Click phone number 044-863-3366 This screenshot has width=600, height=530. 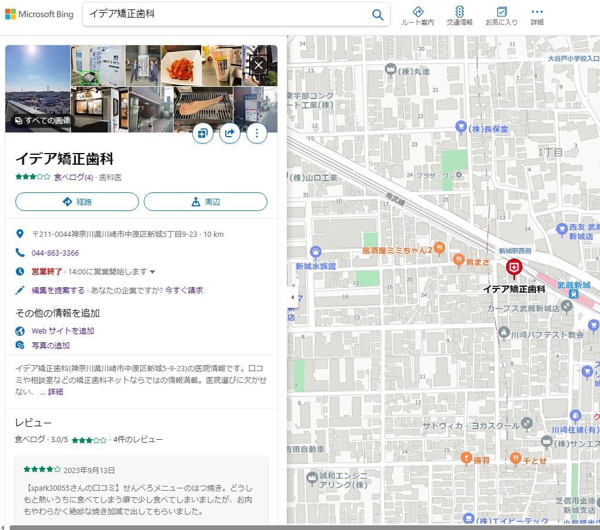(55, 253)
